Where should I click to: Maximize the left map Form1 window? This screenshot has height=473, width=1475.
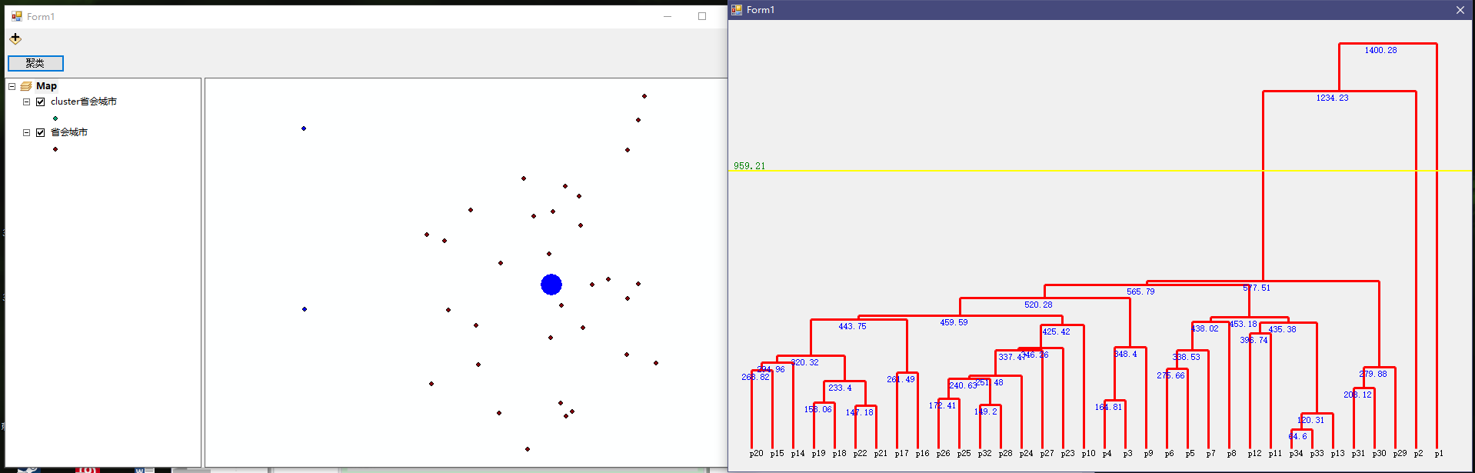(x=701, y=16)
